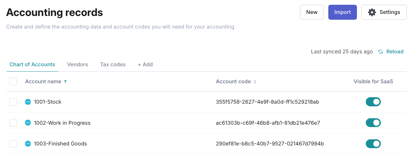Sort by Account code arrow icon
The width and height of the screenshot is (420, 157).
(255, 82)
